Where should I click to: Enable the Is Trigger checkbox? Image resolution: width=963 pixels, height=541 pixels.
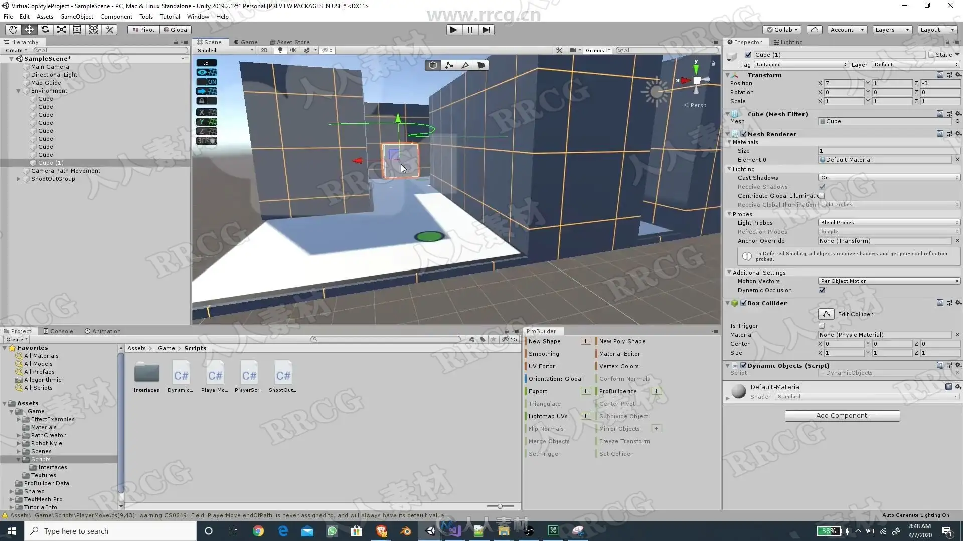822,326
